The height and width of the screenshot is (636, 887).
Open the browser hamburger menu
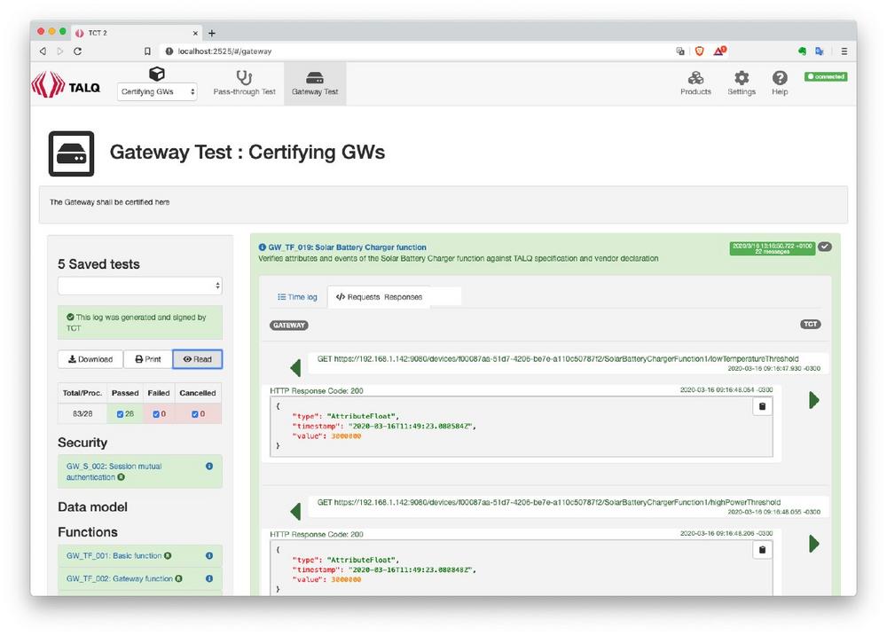[x=844, y=51]
